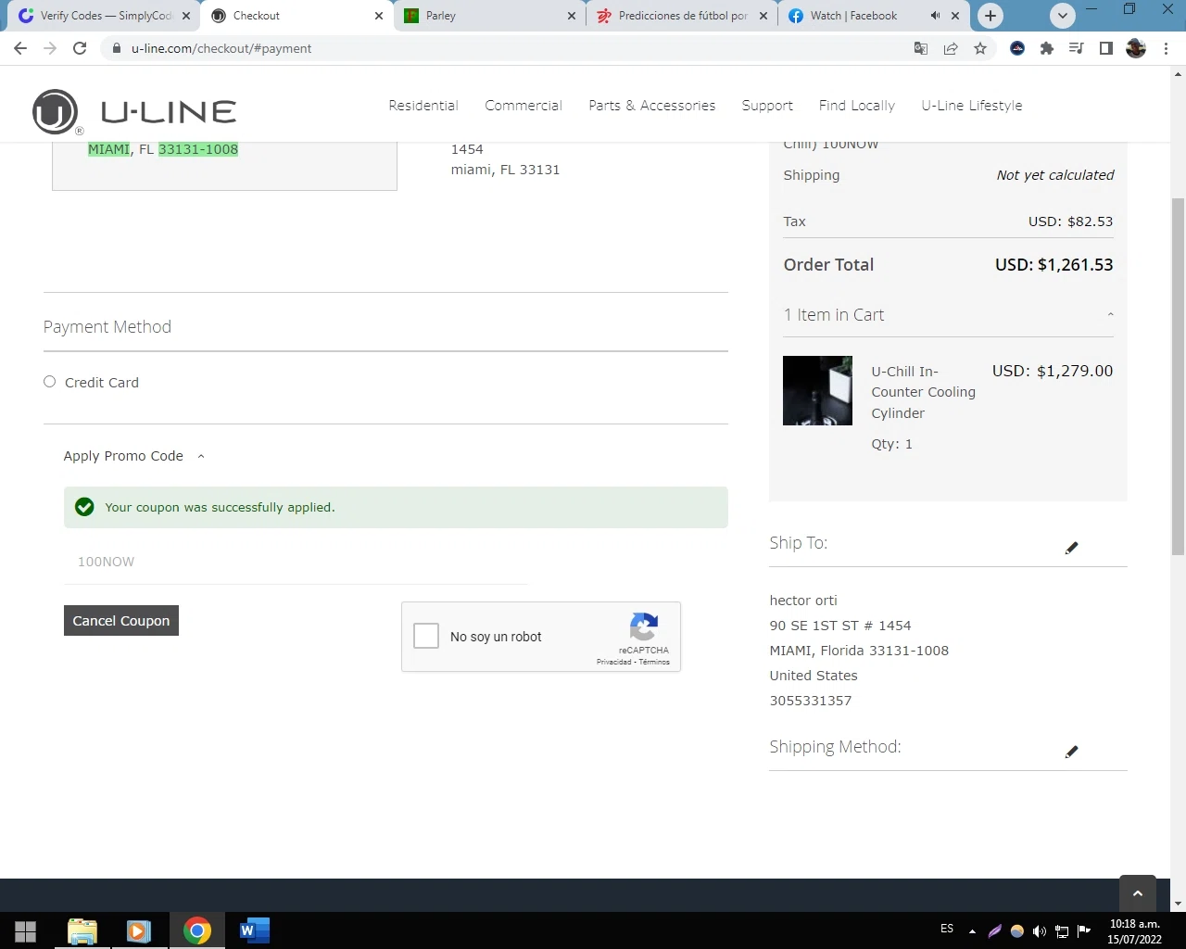Open Chrome extensions puzzle icon
Screen dimensions: 1186x949
point(1047,48)
